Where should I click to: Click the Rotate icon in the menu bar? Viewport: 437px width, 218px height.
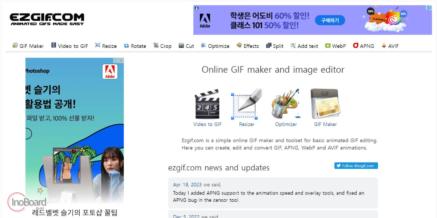point(126,46)
